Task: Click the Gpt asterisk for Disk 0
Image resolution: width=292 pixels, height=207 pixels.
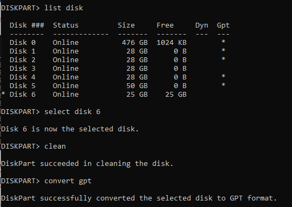Action: (223, 42)
